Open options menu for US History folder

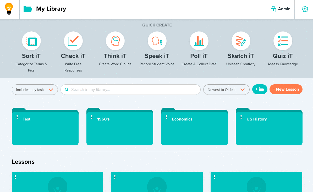pos(241,117)
